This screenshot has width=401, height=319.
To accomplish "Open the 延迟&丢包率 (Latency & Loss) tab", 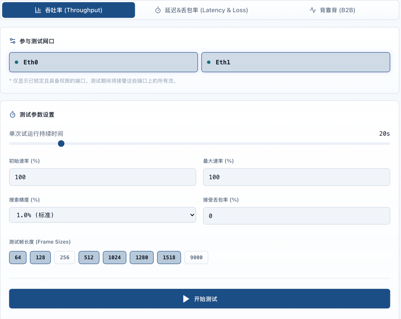I will click(x=201, y=10).
